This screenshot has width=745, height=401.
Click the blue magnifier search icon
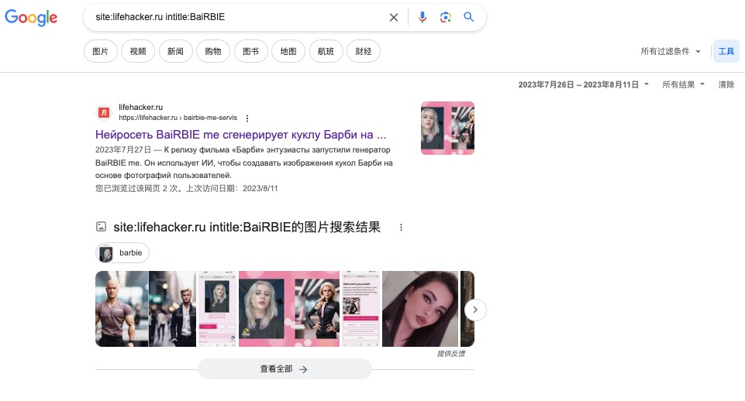469,17
